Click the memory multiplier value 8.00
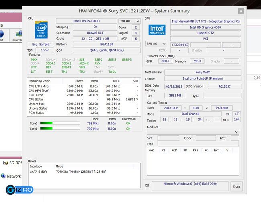261x202 pixels. tap(196, 108)
